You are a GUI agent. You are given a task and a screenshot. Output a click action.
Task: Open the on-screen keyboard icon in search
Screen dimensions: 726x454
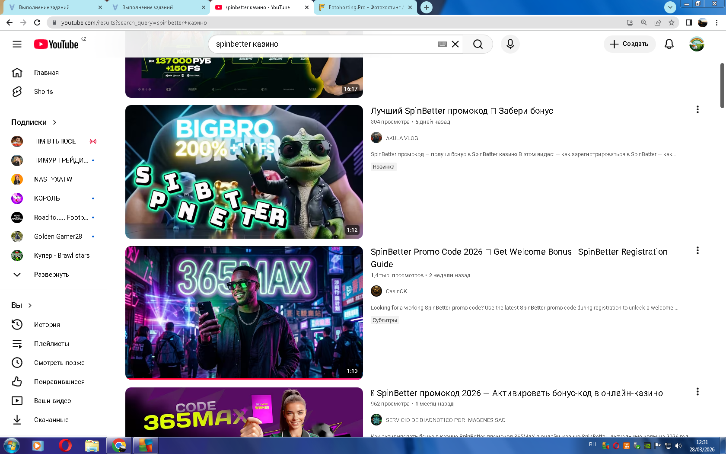pos(442,44)
